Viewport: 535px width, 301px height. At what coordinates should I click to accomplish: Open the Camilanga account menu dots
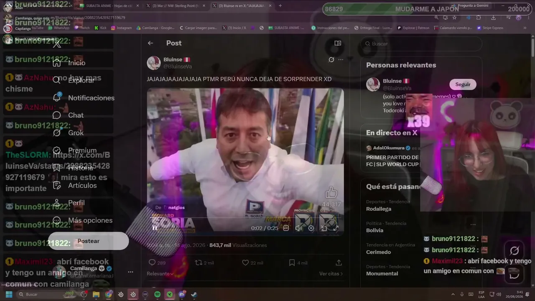(x=130, y=272)
